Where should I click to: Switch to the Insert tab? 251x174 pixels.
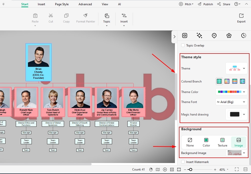tap(41, 4)
